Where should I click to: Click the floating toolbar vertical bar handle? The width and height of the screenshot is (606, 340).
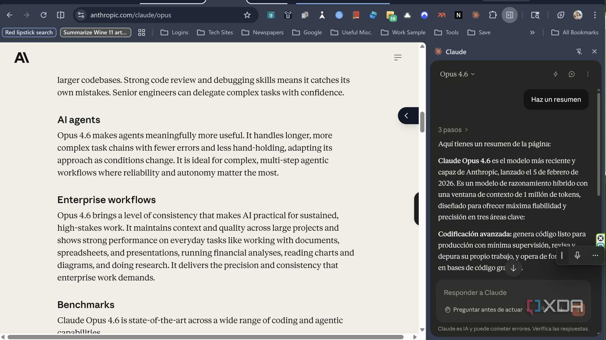562,255
